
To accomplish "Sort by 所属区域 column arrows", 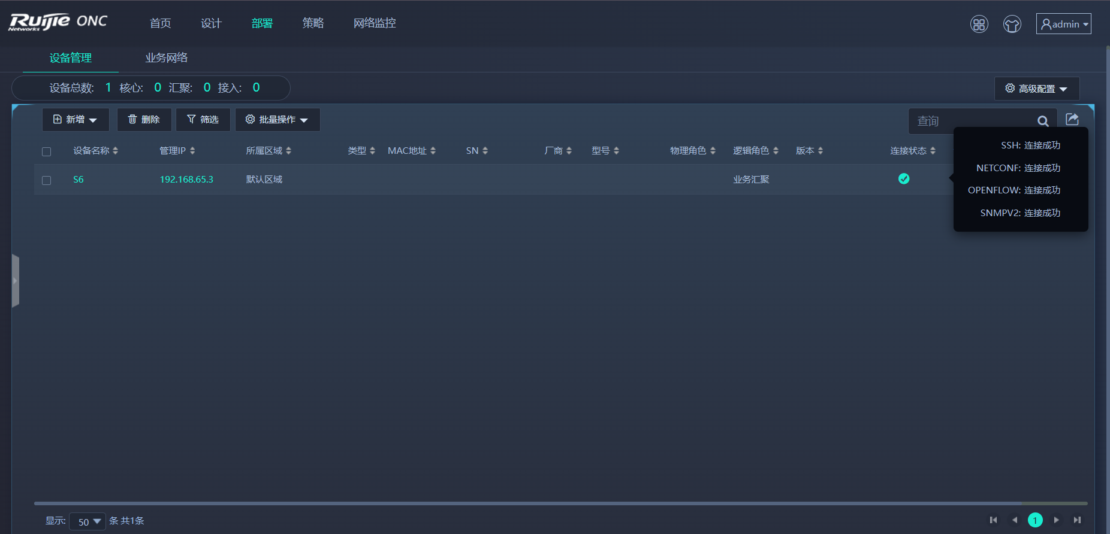I will pyautogui.click(x=288, y=151).
